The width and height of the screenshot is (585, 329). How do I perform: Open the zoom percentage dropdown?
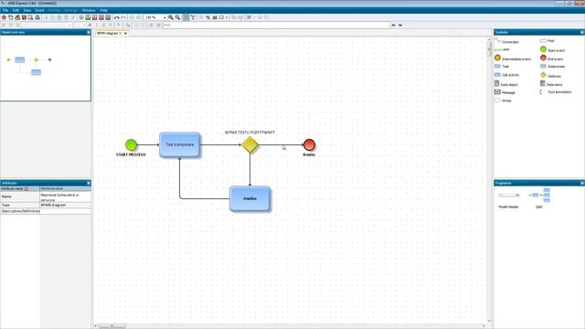coord(165,17)
